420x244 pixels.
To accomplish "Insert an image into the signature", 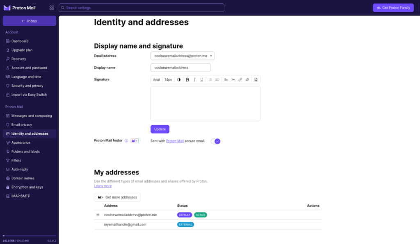I will (x=256, y=80).
